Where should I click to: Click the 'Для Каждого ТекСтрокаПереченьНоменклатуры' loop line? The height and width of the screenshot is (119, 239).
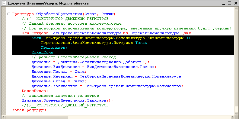coord(107,33)
